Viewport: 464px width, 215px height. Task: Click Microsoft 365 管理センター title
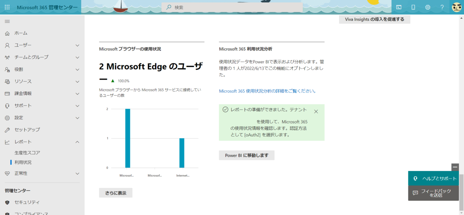[x=47, y=7]
